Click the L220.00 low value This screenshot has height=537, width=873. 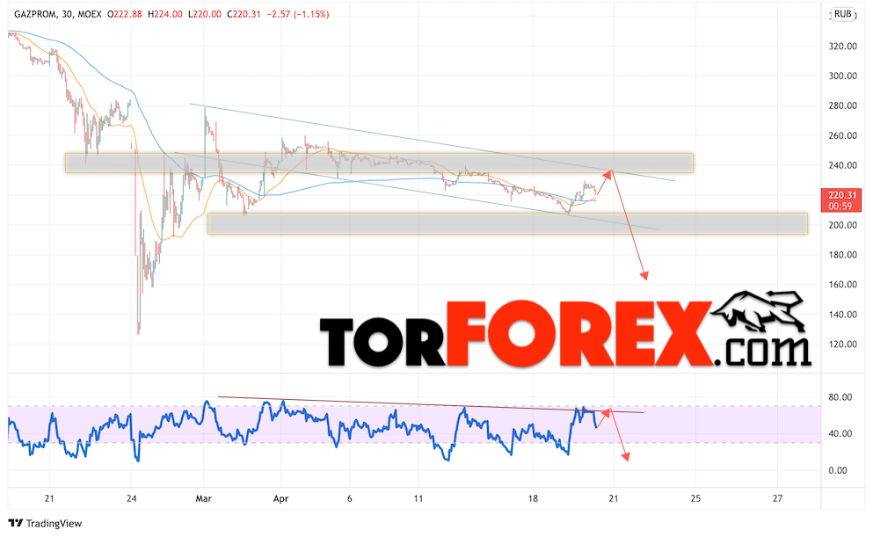coord(204,14)
